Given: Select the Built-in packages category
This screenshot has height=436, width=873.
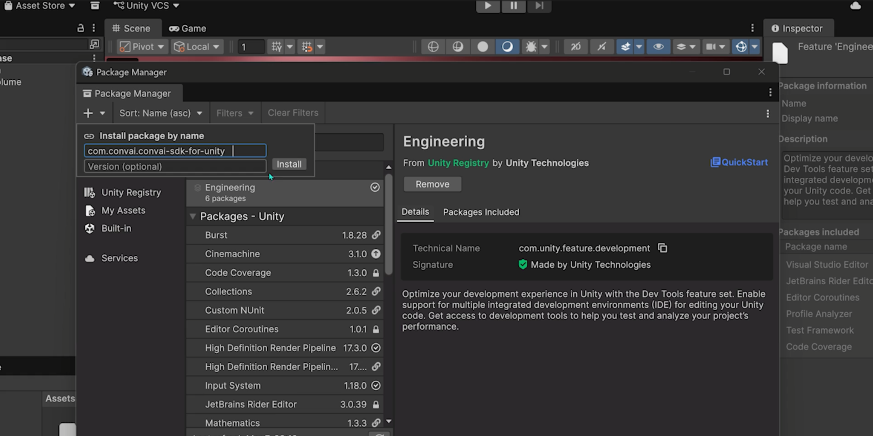Looking at the screenshot, I should tap(116, 228).
